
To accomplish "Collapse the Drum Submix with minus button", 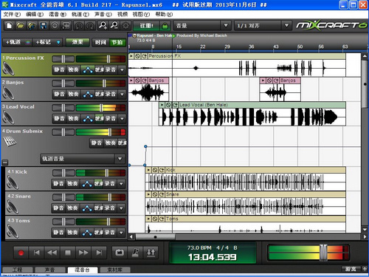I will point(5,162).
